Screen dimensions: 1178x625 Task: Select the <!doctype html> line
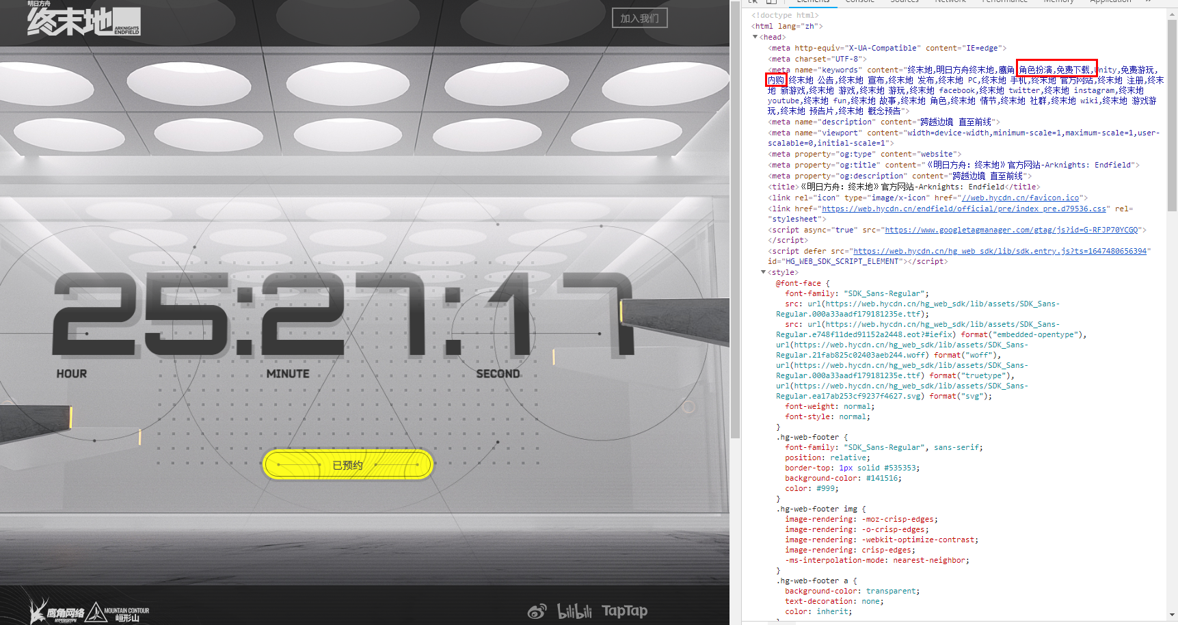coord(785,15)
